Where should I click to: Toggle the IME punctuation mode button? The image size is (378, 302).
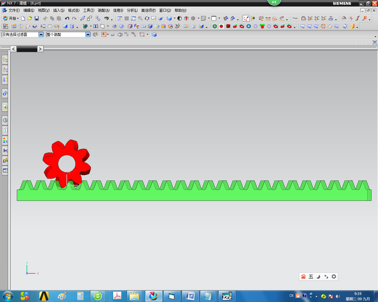(x=326, y=277)
